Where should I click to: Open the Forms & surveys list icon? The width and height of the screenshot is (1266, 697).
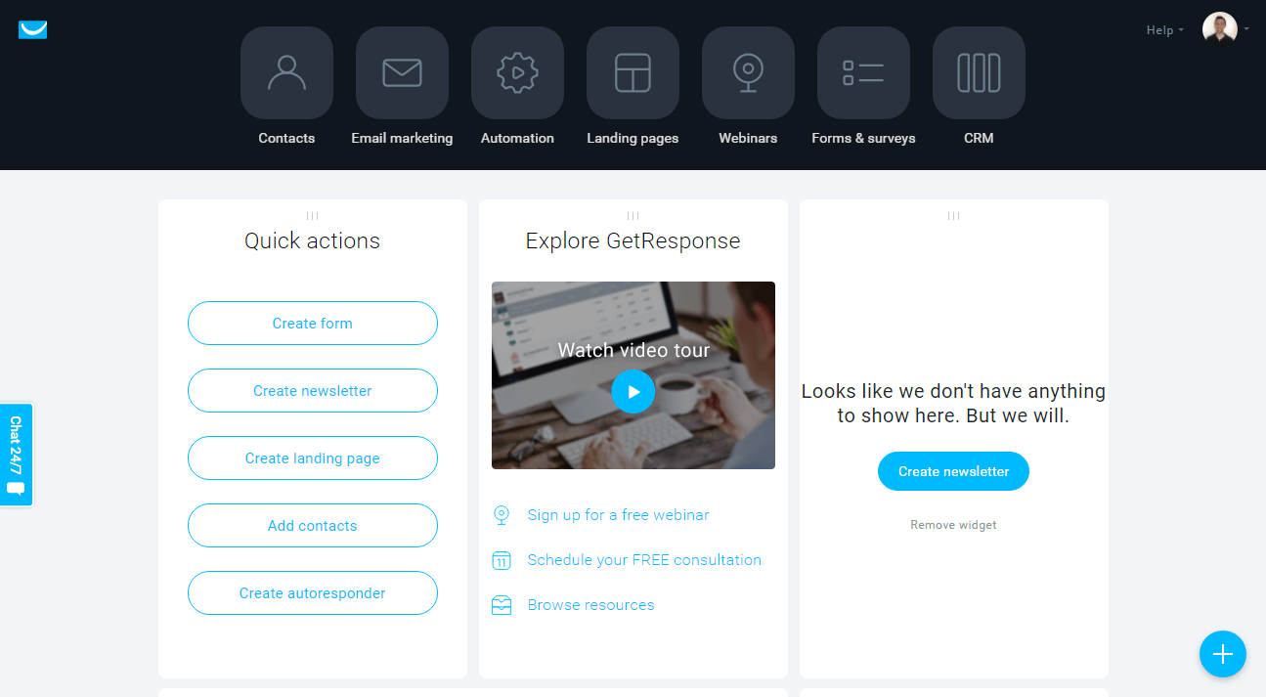click(x=863, y=72)
